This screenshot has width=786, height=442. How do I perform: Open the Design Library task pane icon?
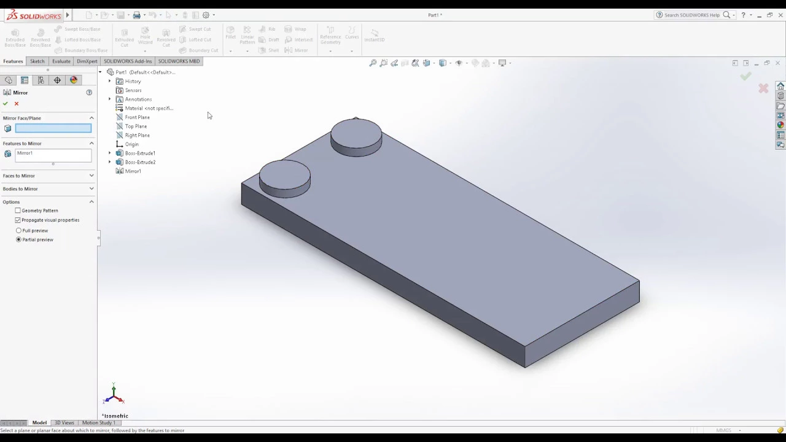tap(780, 96)
